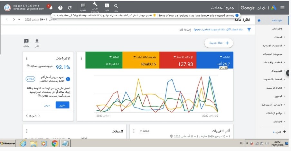Open average CPC dropdown on yellow tile

click(x=145, y=57)
